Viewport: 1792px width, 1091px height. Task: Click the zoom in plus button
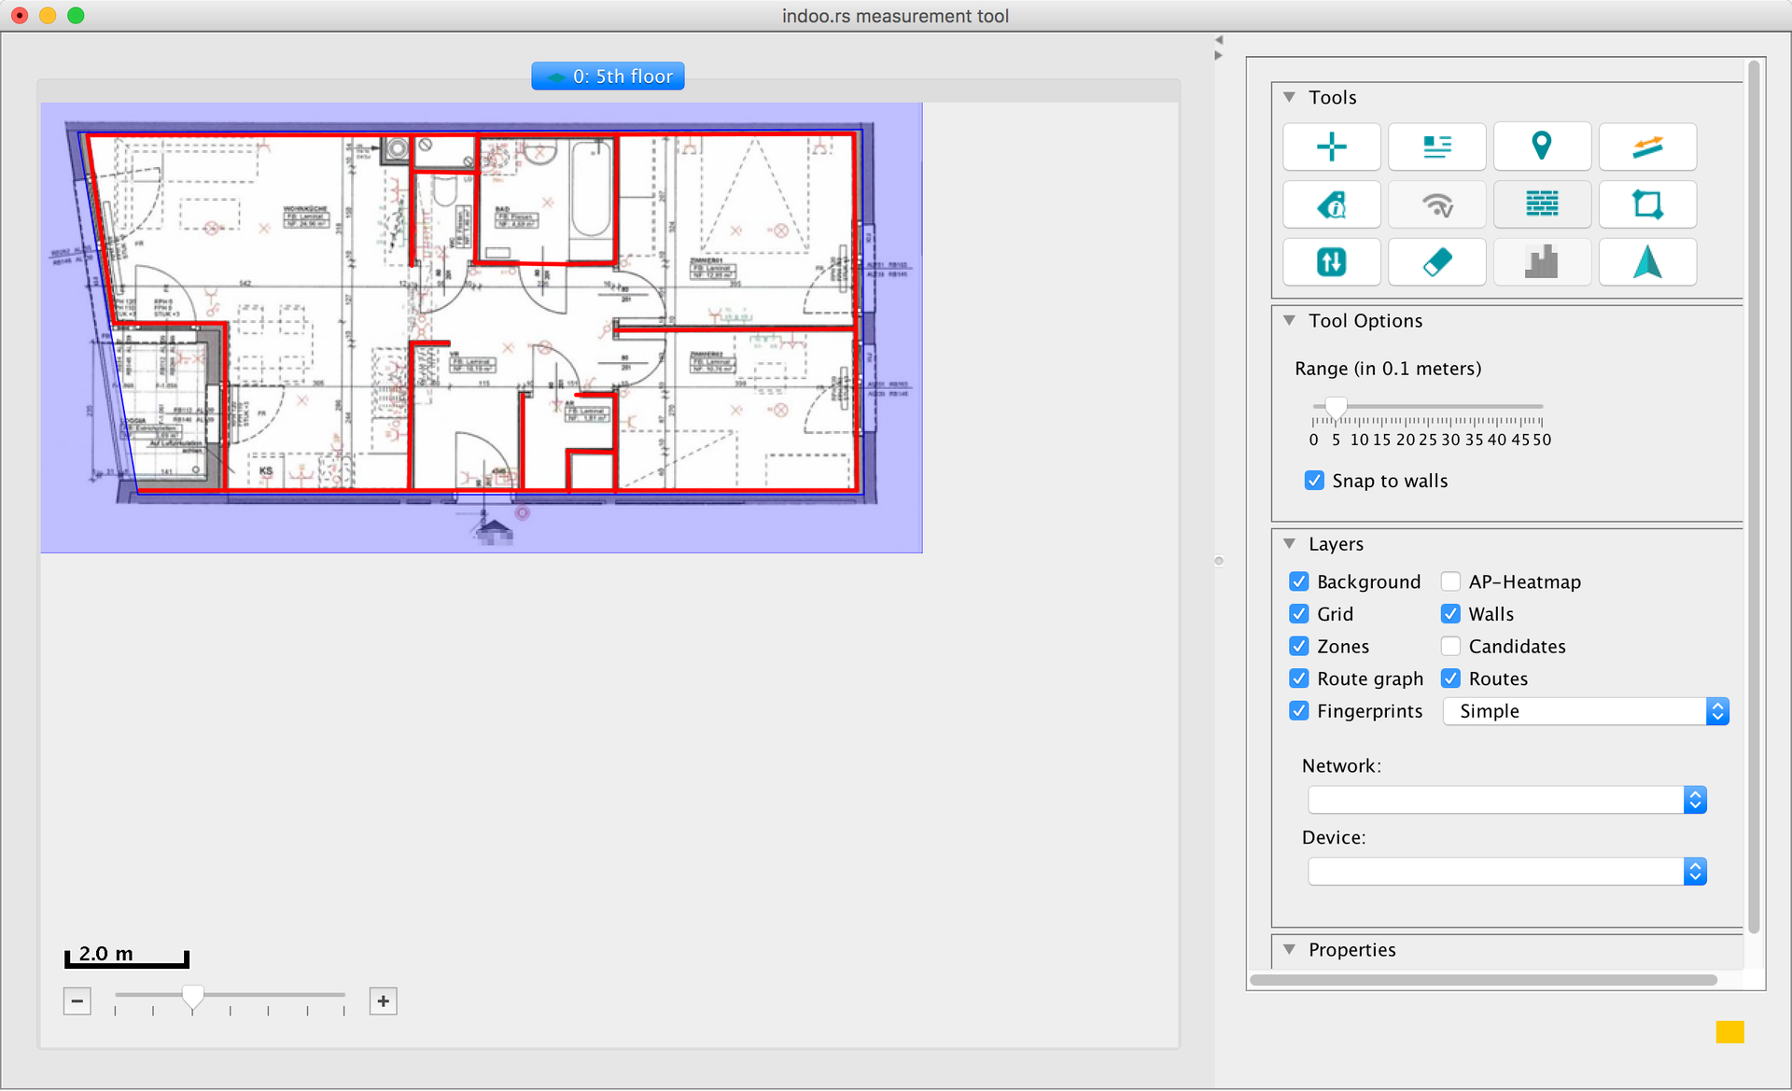pyautogui.click(x=383, y=1001)
